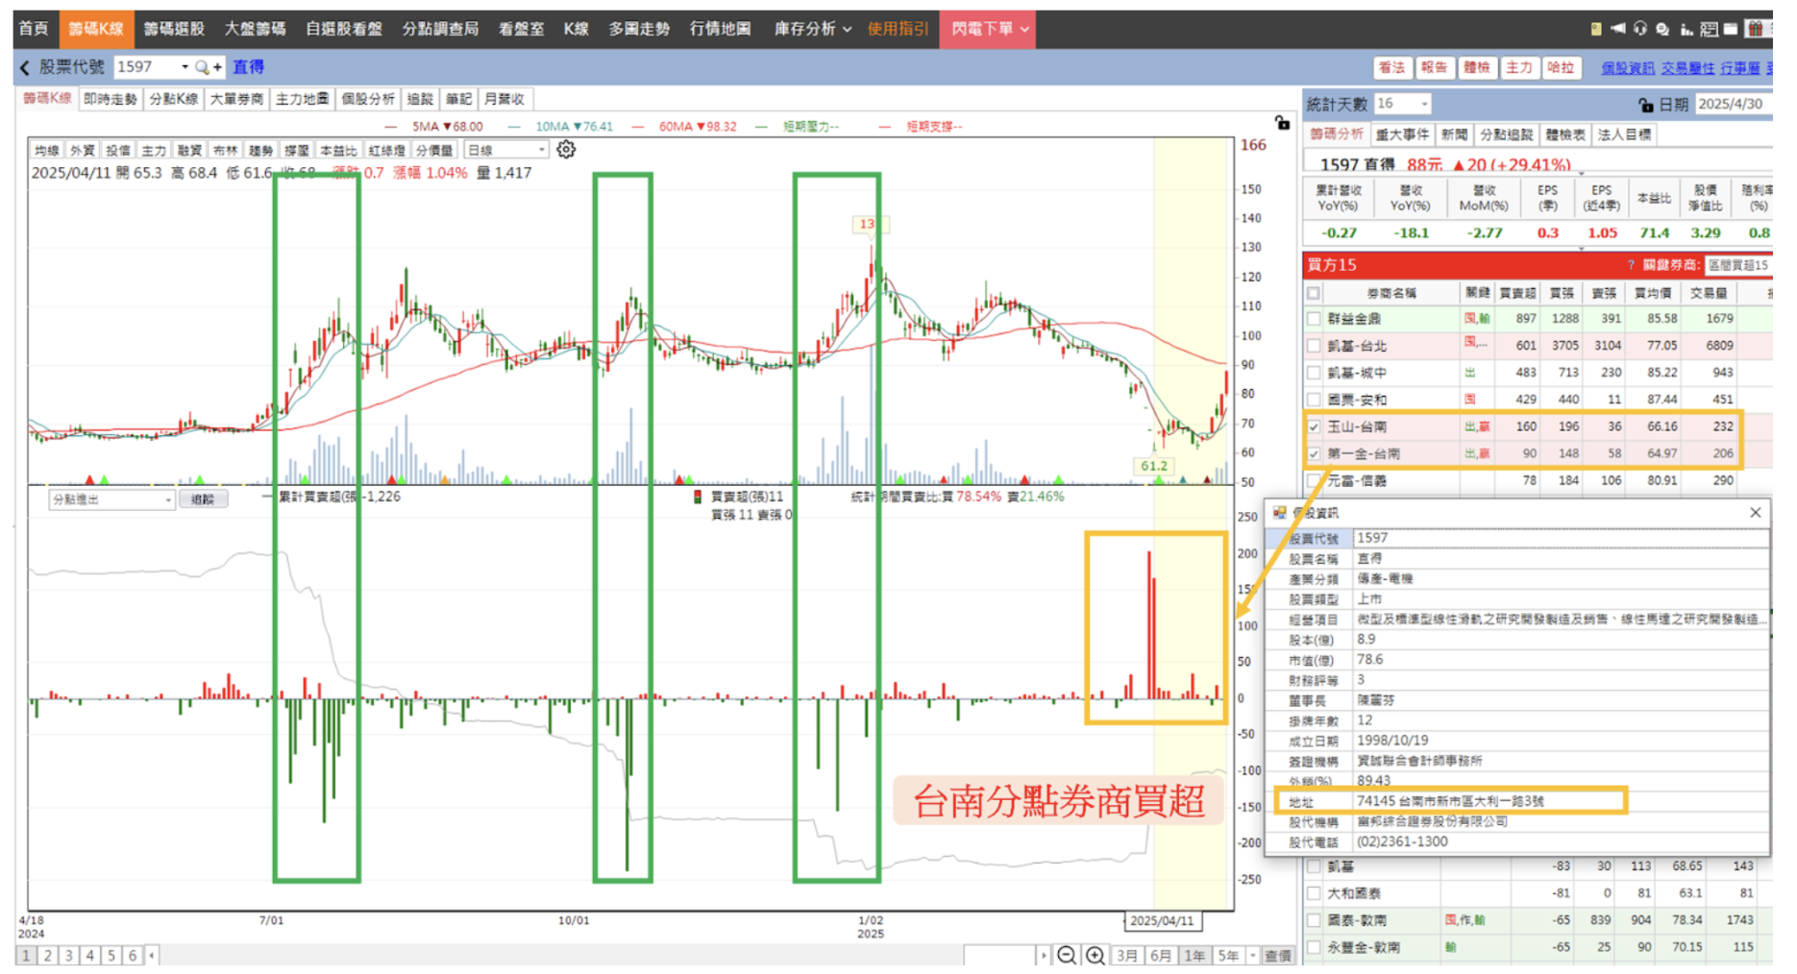Open the 分點進出 dropdown
The height and width of the screenshot is (974, 1797).
(167, 499)
